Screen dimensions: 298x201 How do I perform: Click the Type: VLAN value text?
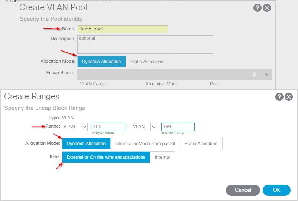point(68,118)
